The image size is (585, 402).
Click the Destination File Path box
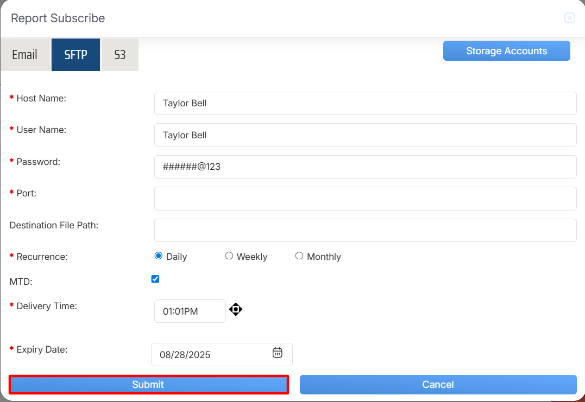365,230
